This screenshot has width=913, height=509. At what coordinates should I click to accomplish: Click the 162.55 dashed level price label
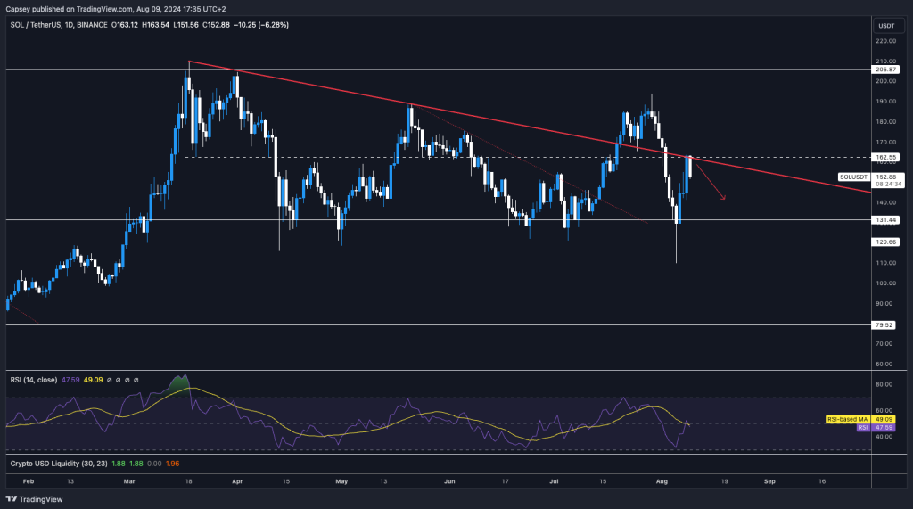tap(885, 157)
